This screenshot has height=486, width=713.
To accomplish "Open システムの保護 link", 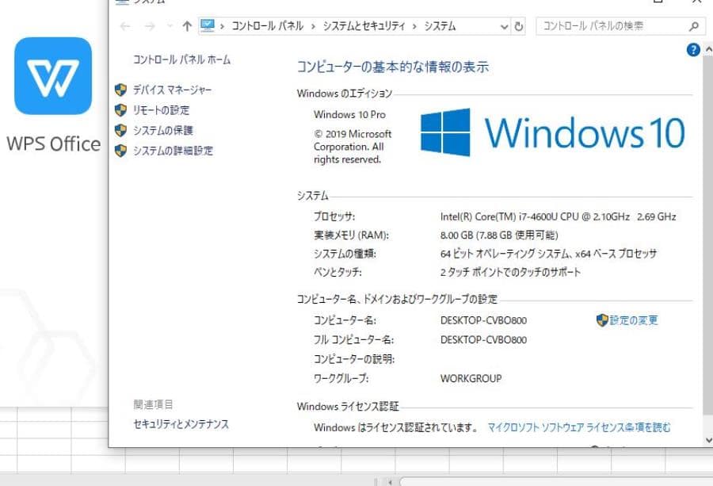I will [162, 131].
